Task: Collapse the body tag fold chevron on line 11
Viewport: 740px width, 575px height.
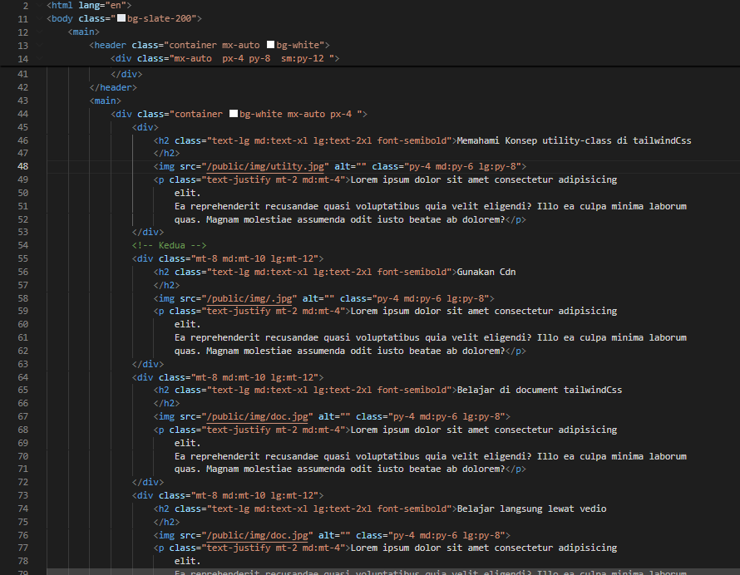Action: [x=39, y=19]
